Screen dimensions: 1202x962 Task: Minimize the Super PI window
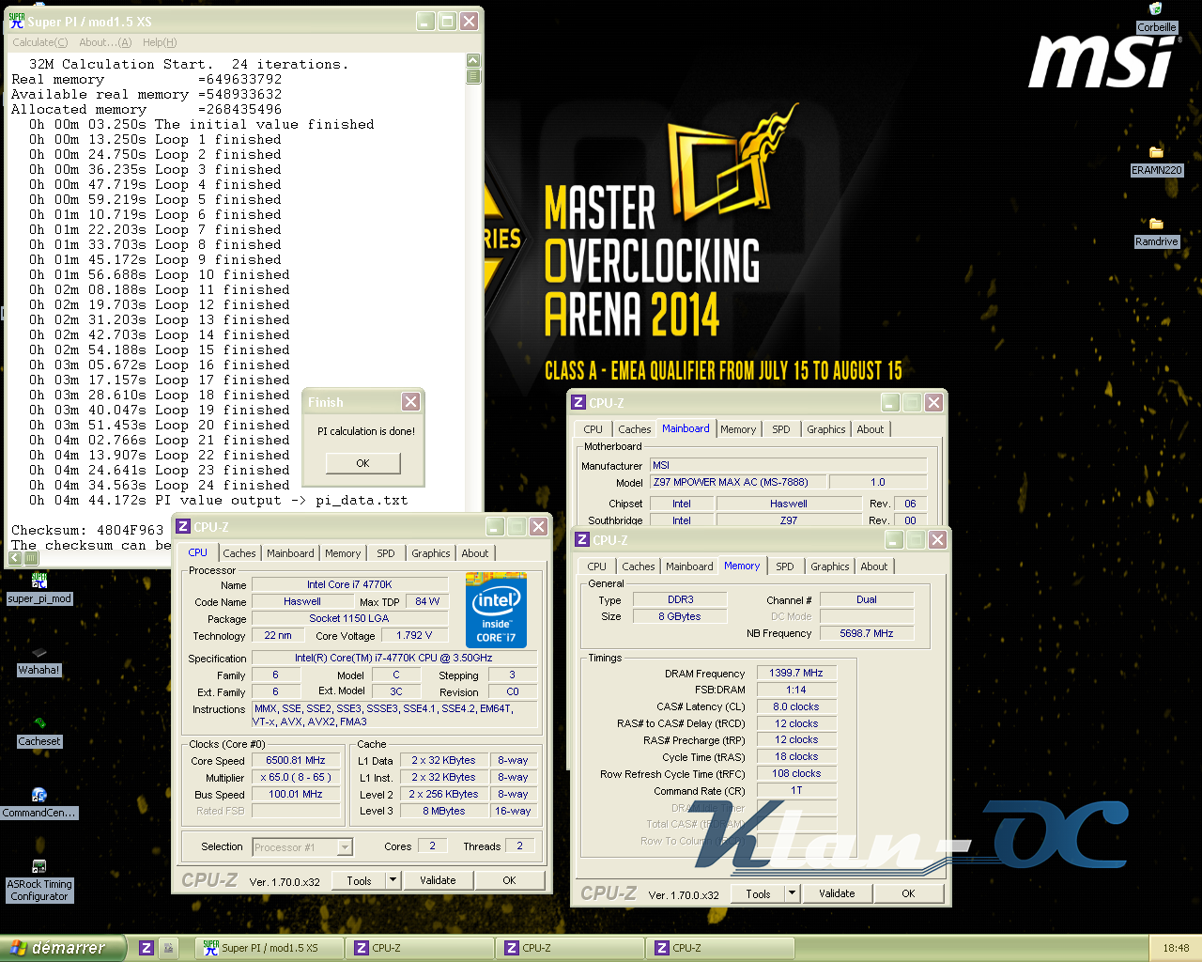[425, 21]
